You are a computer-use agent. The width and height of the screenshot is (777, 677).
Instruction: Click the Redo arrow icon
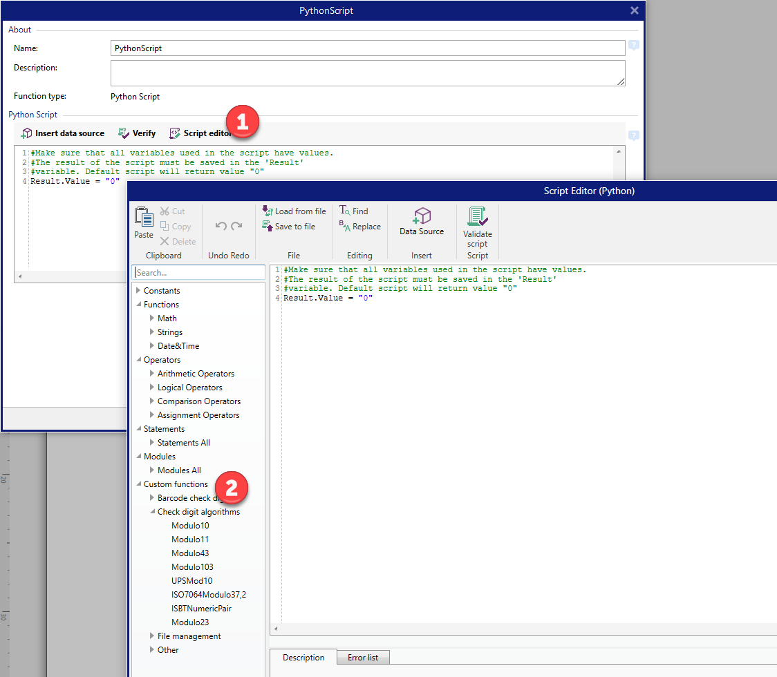pyautogui.click(x=236, y=226)
